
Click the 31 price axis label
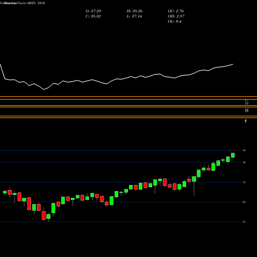point(244,182)
